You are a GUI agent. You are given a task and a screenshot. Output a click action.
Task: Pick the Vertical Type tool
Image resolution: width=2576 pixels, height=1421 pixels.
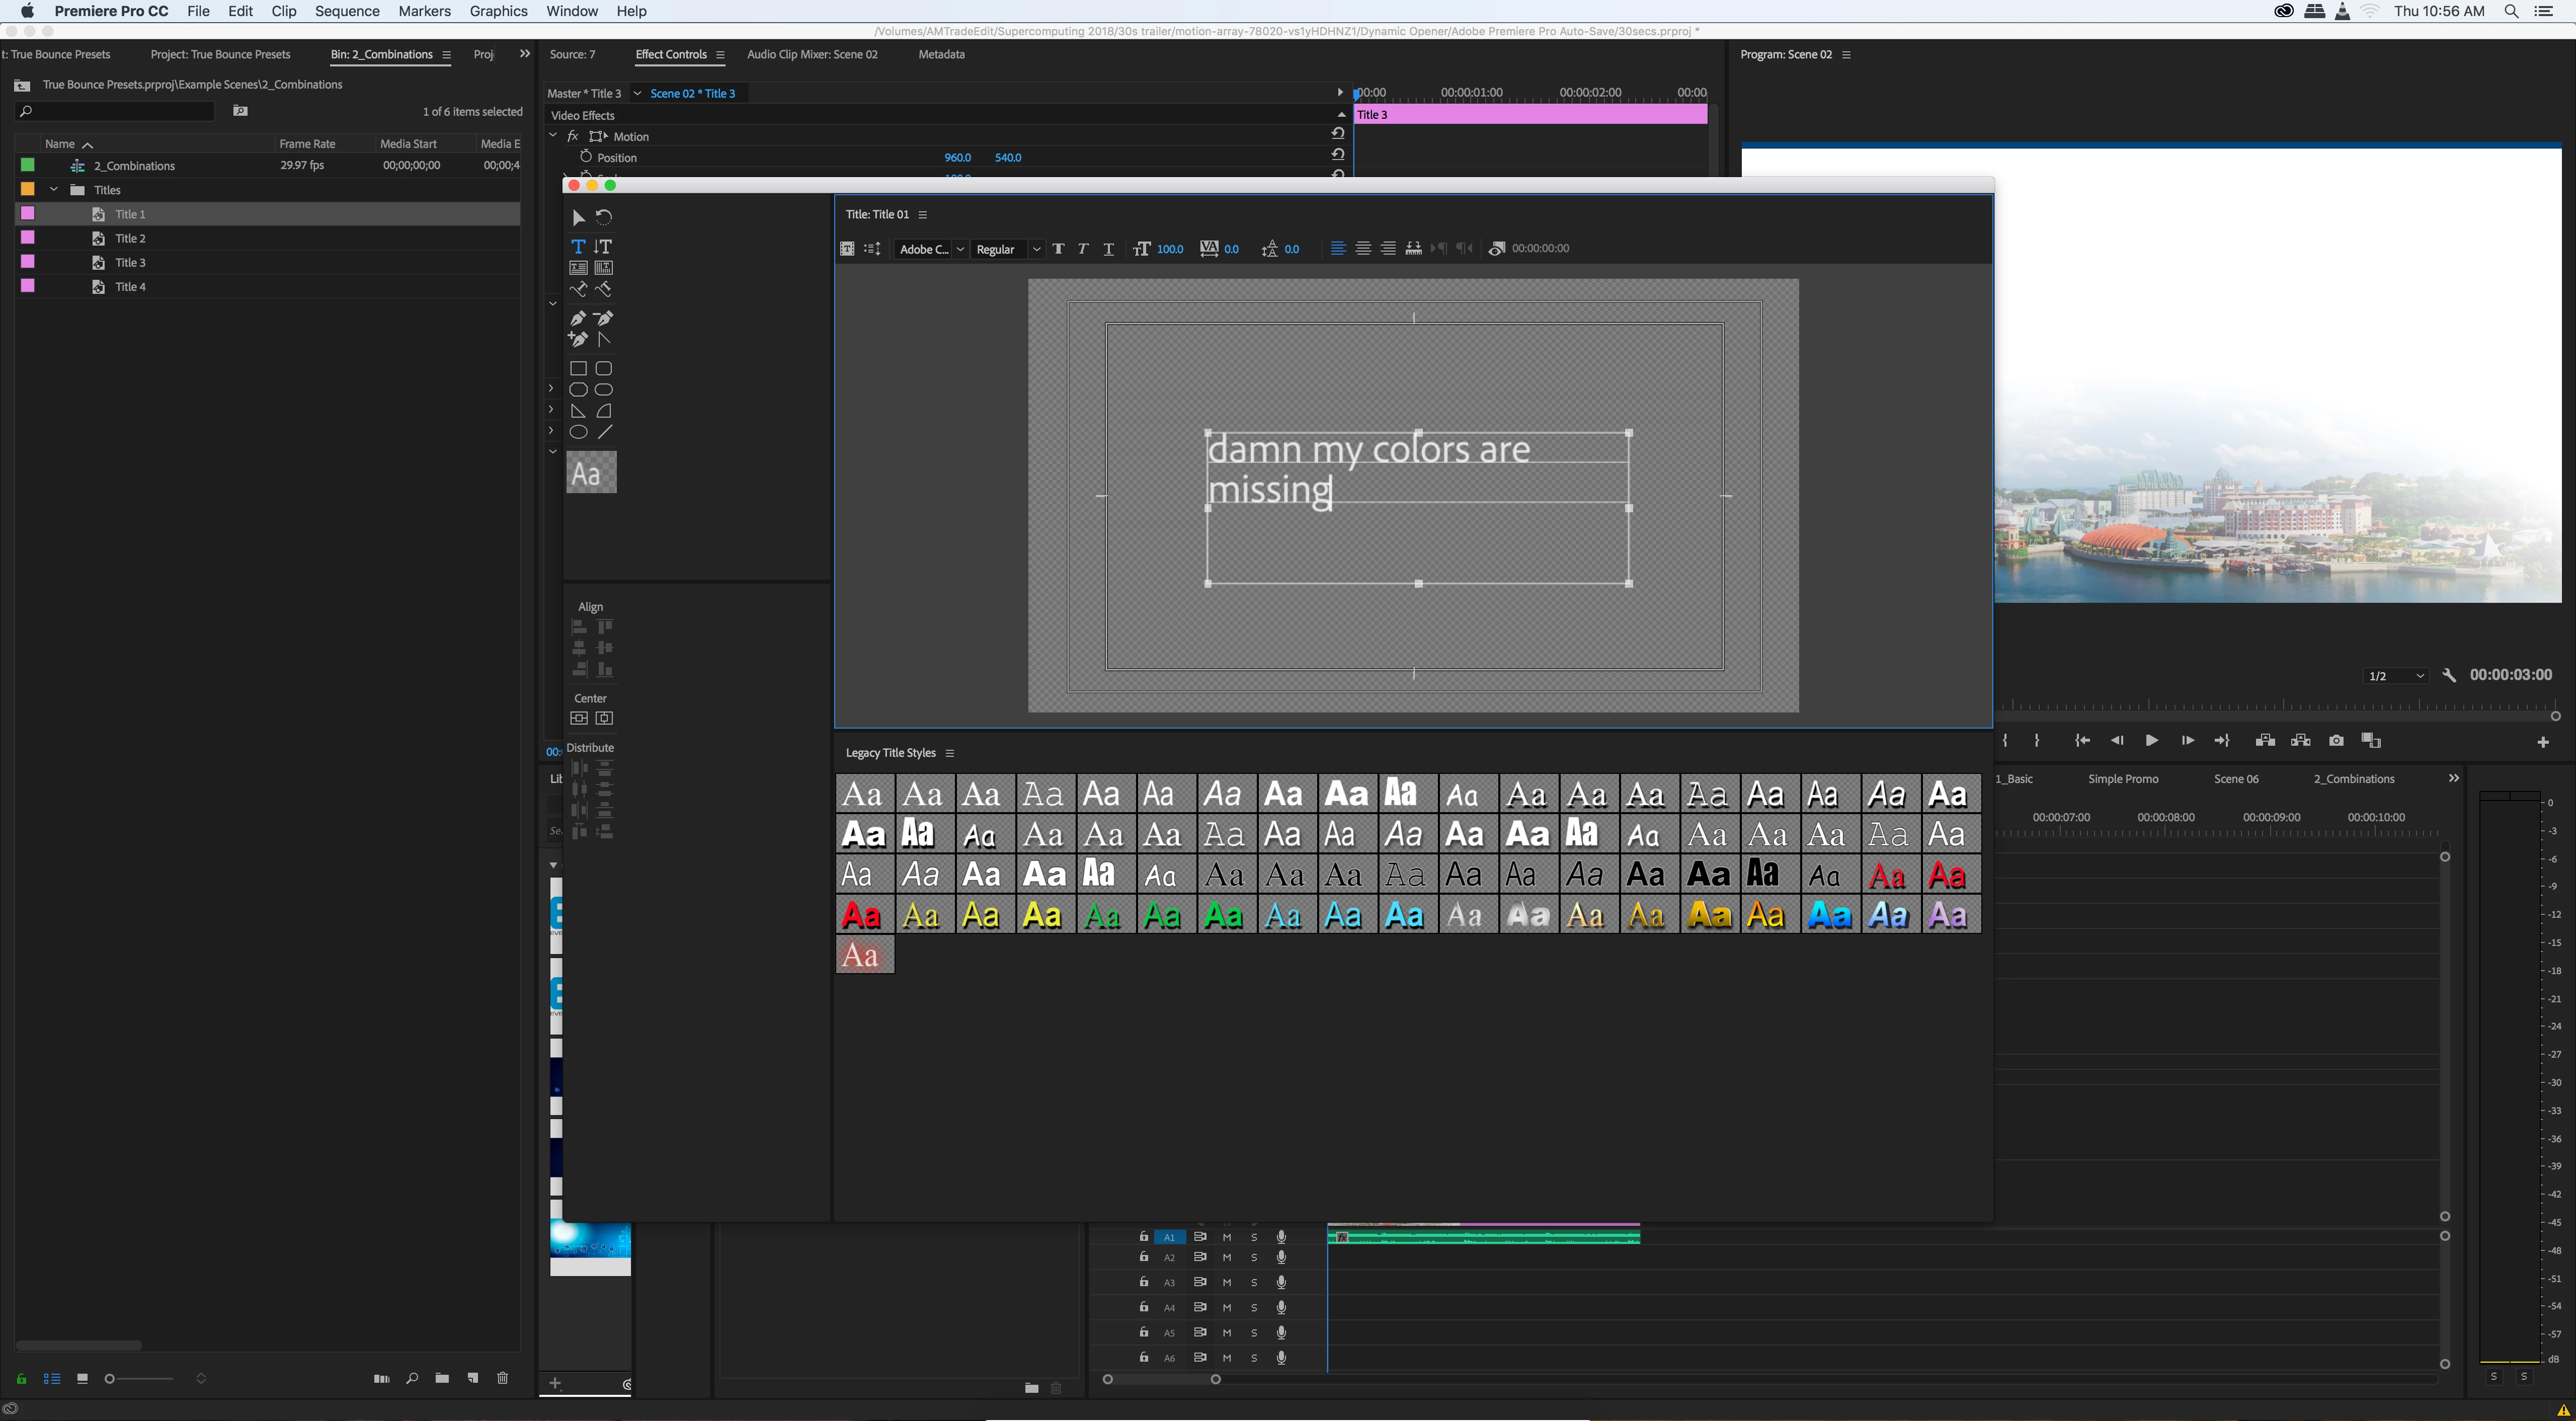coord(603,246)
